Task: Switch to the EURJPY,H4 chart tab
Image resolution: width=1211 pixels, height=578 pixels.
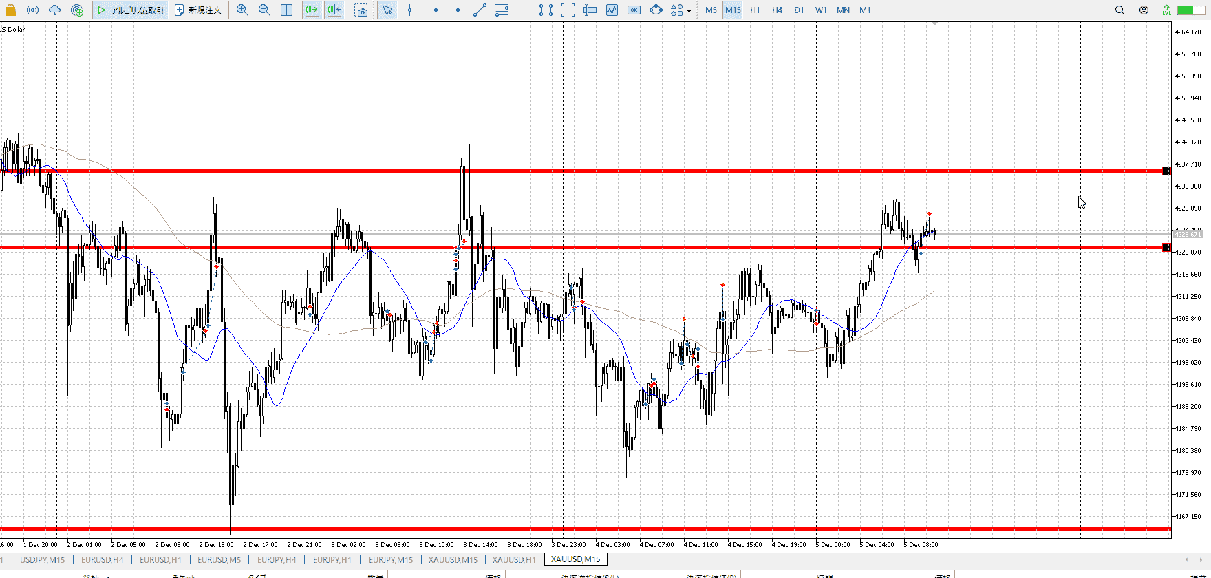Action: point(277,559)
